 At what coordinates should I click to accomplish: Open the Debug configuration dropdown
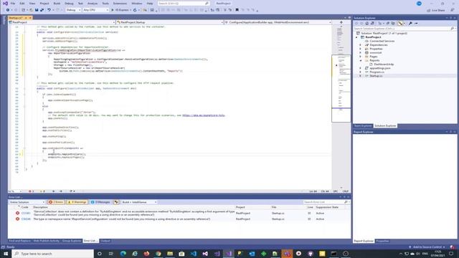[73, 10]
